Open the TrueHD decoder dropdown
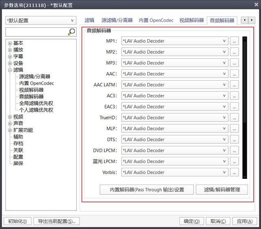This screenshot has width=261, height=229. (x=175, y=118)
